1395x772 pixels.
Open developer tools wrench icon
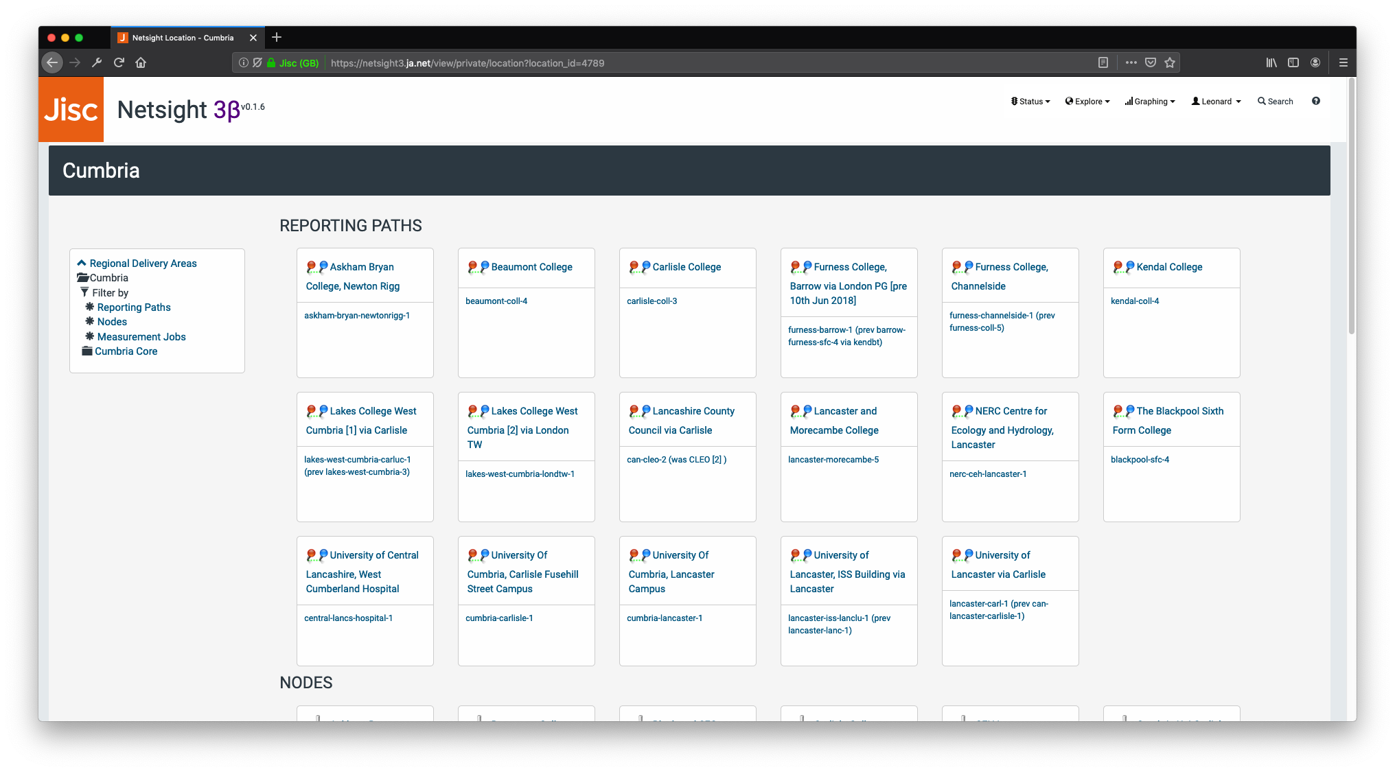[x=97, y=62]
